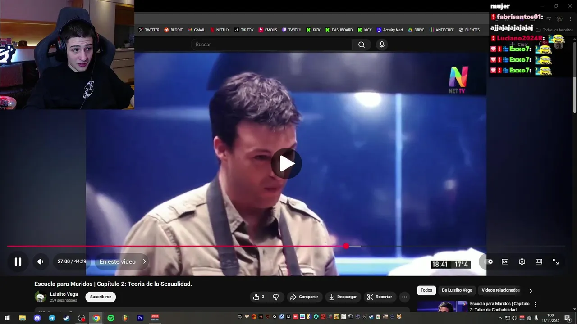Switch to Google Chrome in the taskbar

click(x=96, y=318)
